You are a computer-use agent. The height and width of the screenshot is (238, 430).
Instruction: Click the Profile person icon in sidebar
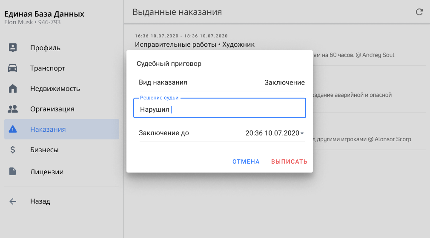13,48
